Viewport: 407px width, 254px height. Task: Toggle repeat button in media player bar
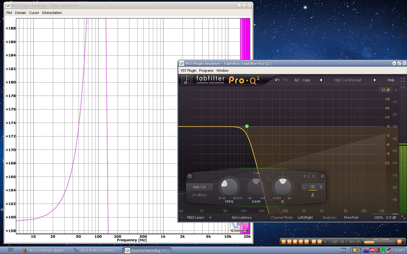tap(314, 242)
